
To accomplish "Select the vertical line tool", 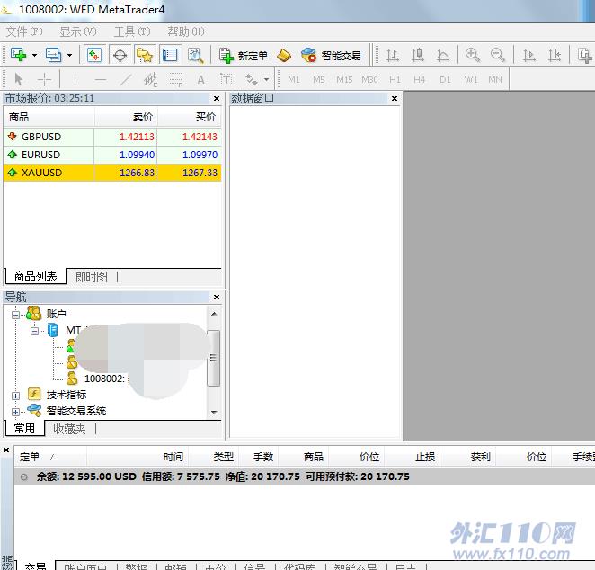I will coord(75,79).
